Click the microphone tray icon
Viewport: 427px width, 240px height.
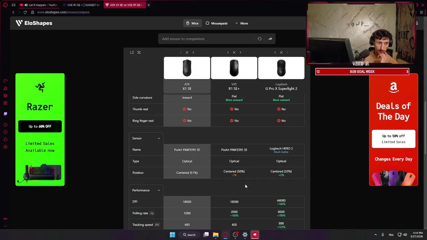pyautogui.click(x=383, y=235)
